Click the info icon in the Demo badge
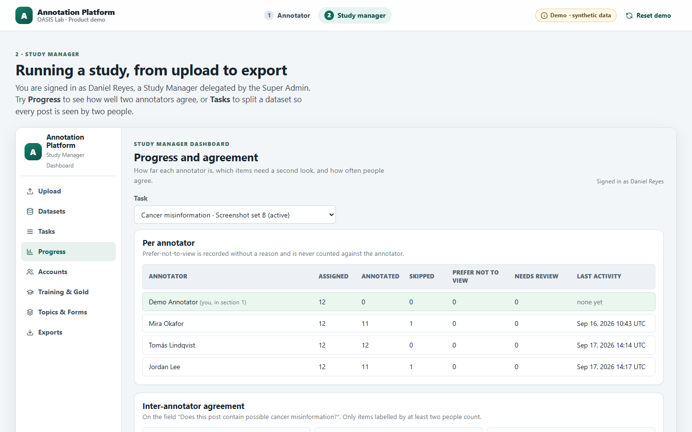 544,15
